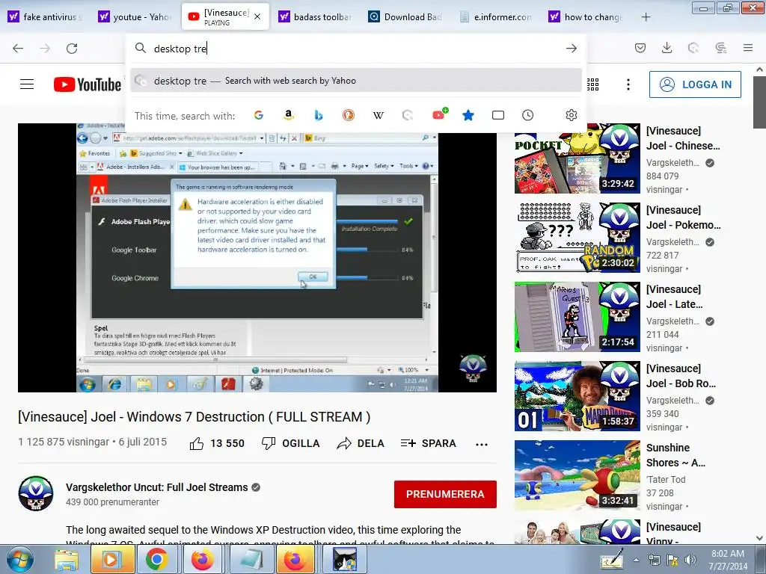766x574 pixels.
Task: Open Joel - Chinese video thumbnail 3:29:42
Action: 577,158
